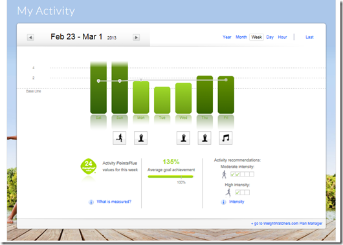Go to the next week arrow
The image size is (343, 245).
tap(136, 37)
